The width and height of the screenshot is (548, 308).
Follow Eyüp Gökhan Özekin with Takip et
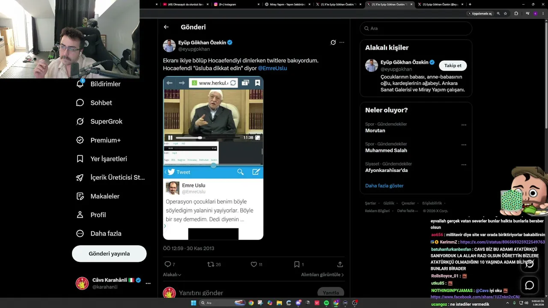(x=453, y=65)
